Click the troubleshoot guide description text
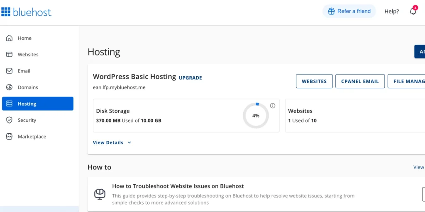Screen dimensions: 425x212 click(x=233, y=199)
